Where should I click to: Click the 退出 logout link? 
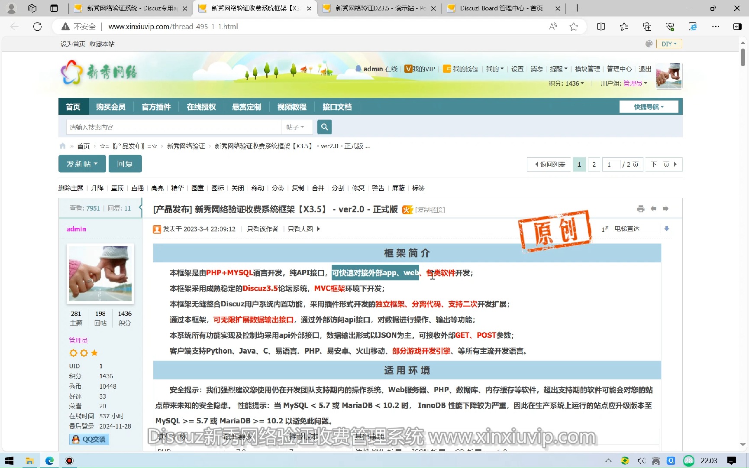(645, 69)
